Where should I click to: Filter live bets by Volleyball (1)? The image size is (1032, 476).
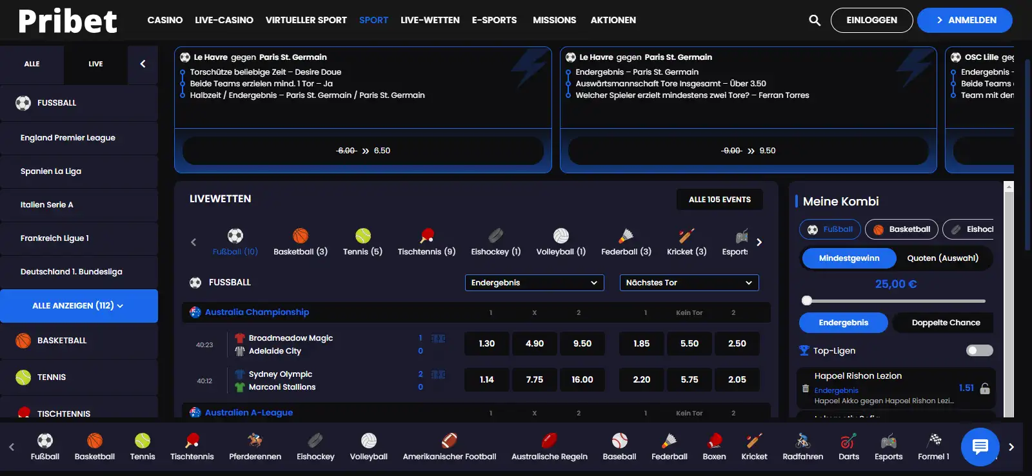pyautogui.click(x=561, y=242)
